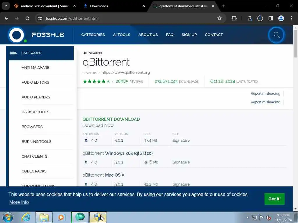Open site information icon in address bar
Viewport: 298px width, 223px height.
tap(40, 18)
